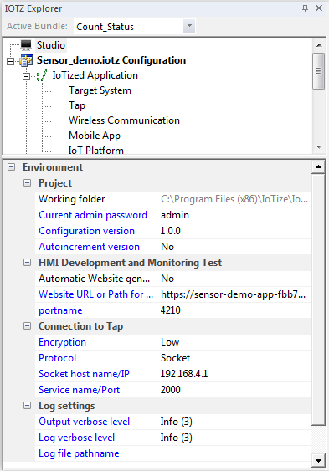This screenshot has height=471, width=329.
Task: Edit the 192.168.4.1 IP value
Action: (234, 374)
